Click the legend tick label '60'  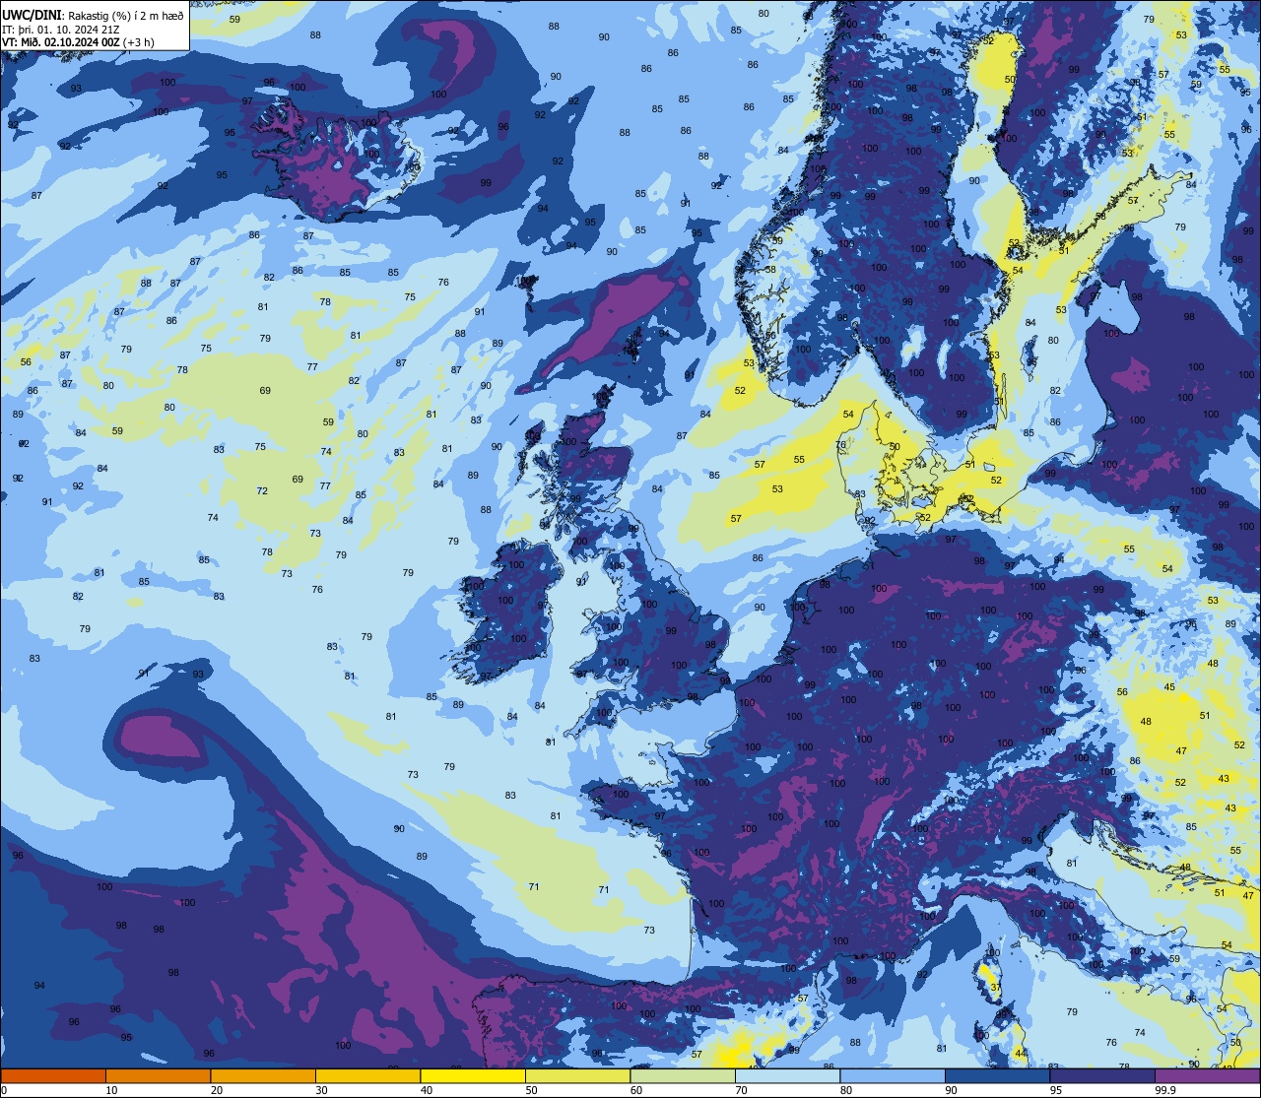point(636,1090)
